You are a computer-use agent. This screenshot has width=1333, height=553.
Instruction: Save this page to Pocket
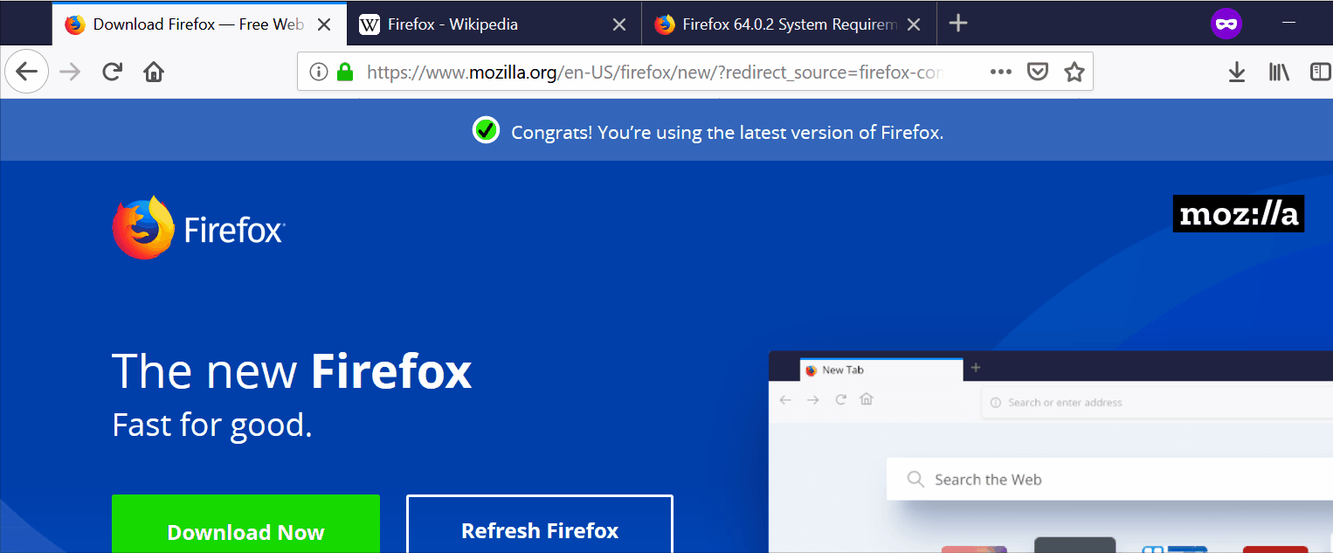[x=1037, y=72]
